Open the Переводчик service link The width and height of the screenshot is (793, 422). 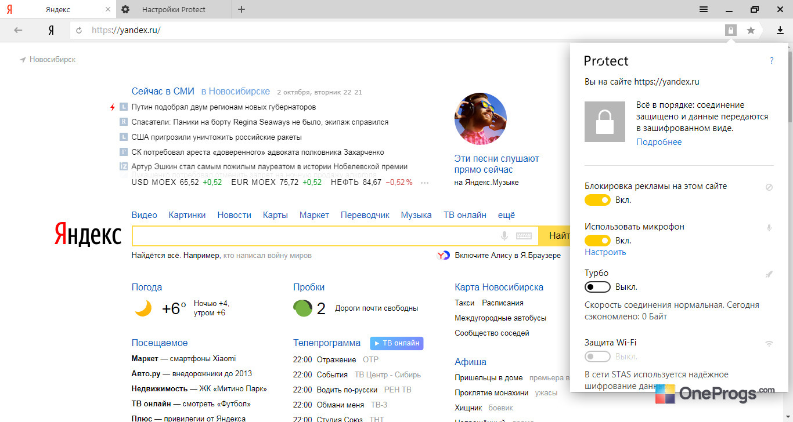click(365, 215)
